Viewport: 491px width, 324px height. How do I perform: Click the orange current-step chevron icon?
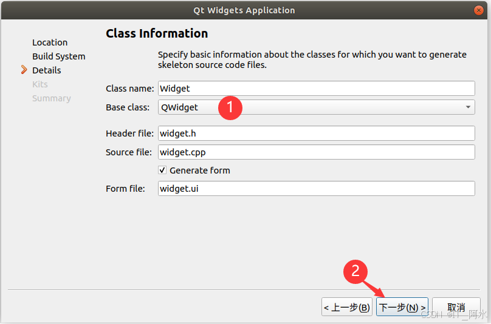tap(24, 70)
